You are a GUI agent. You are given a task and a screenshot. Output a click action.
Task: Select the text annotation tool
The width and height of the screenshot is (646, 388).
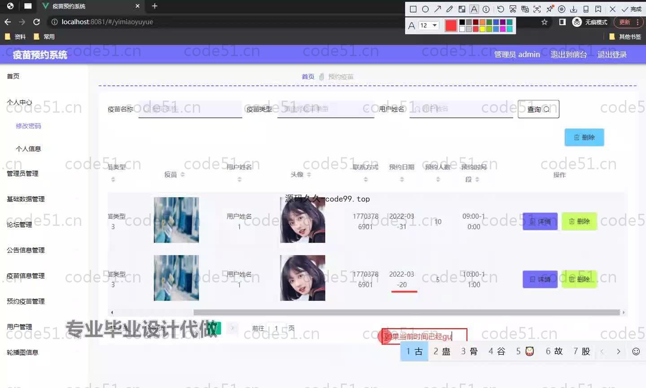474,9
